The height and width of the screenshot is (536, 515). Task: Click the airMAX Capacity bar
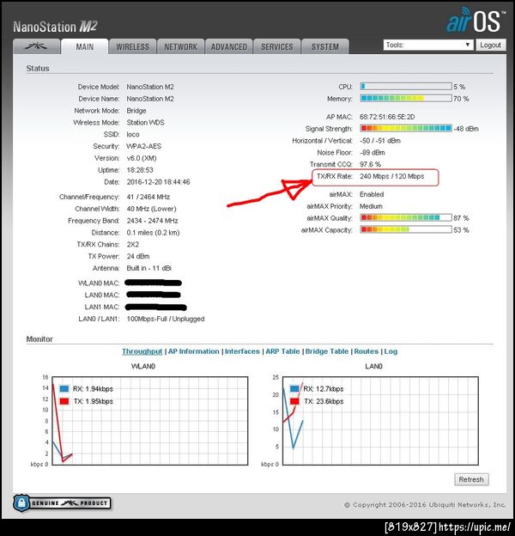(x=406, y=229)
